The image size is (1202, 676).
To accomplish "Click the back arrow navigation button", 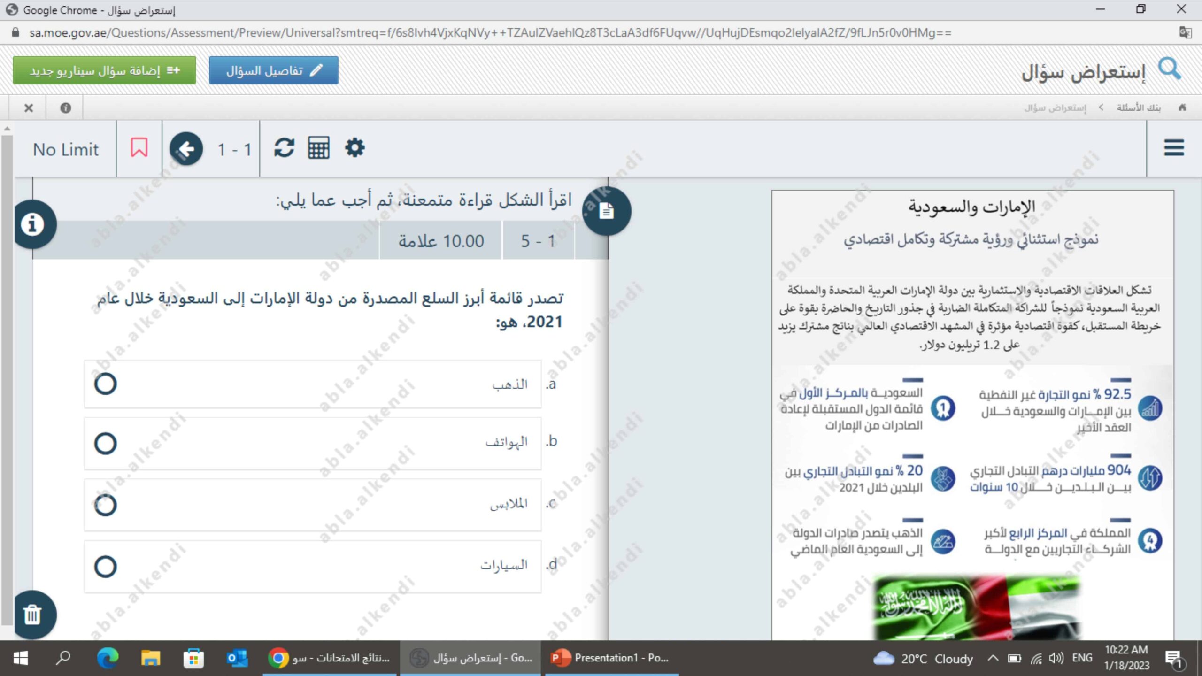I will [186, 149].
